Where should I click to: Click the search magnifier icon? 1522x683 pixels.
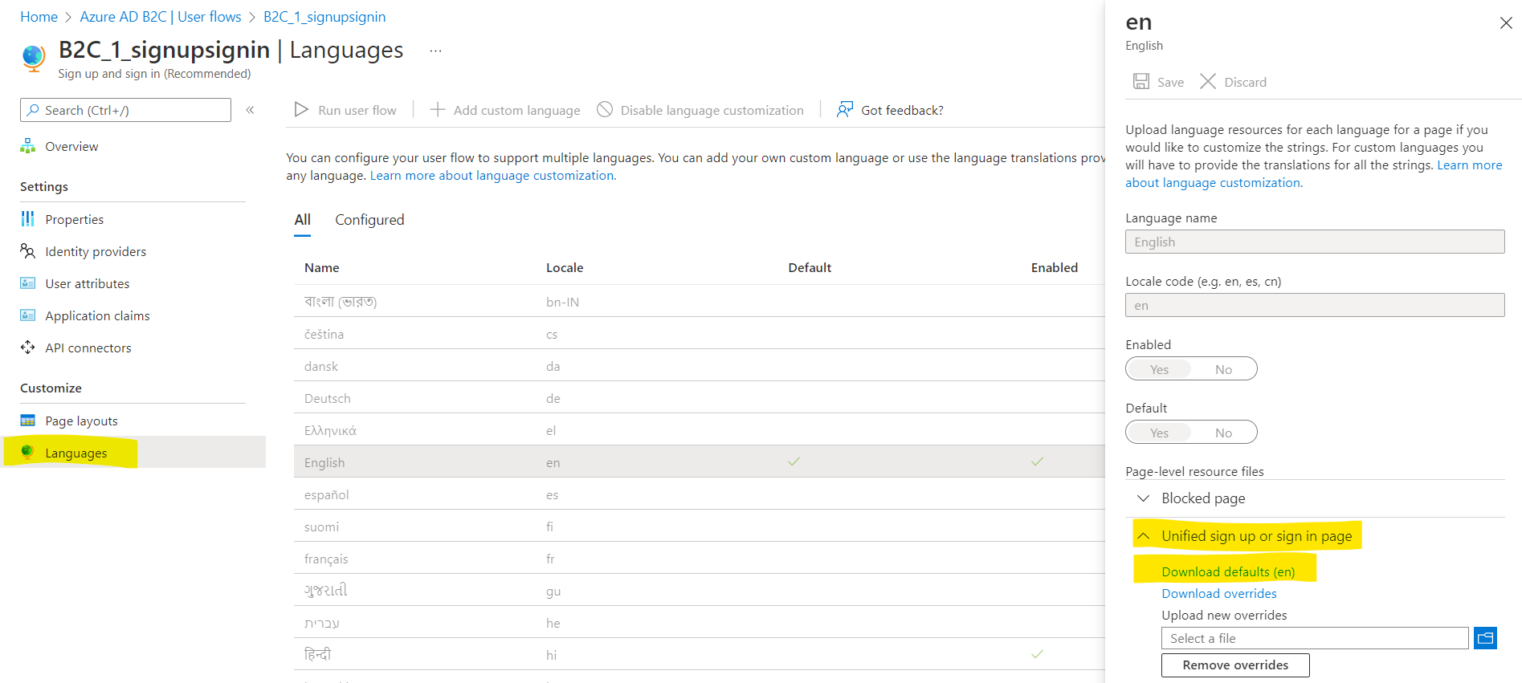coord(33,110)
